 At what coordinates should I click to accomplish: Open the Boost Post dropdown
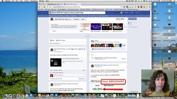point(82,79)
